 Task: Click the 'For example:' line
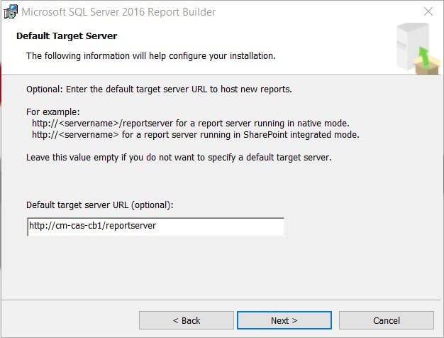point(53,112)
